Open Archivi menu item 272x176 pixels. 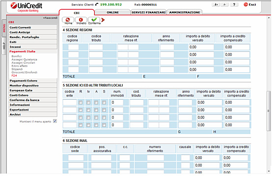(33, 114)
